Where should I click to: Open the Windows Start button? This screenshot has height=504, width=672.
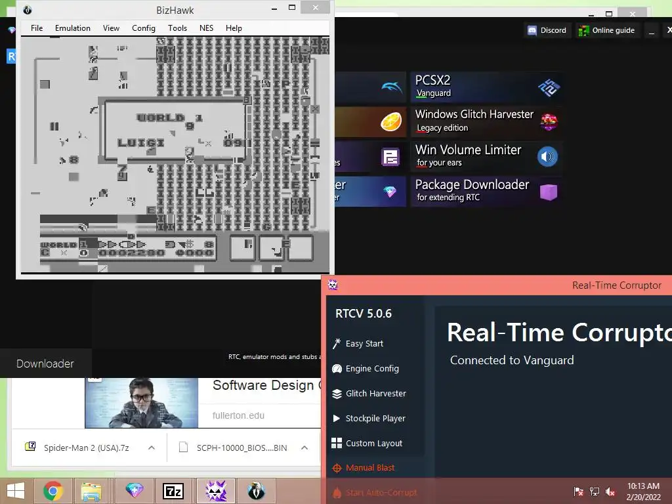click(16, 491)
